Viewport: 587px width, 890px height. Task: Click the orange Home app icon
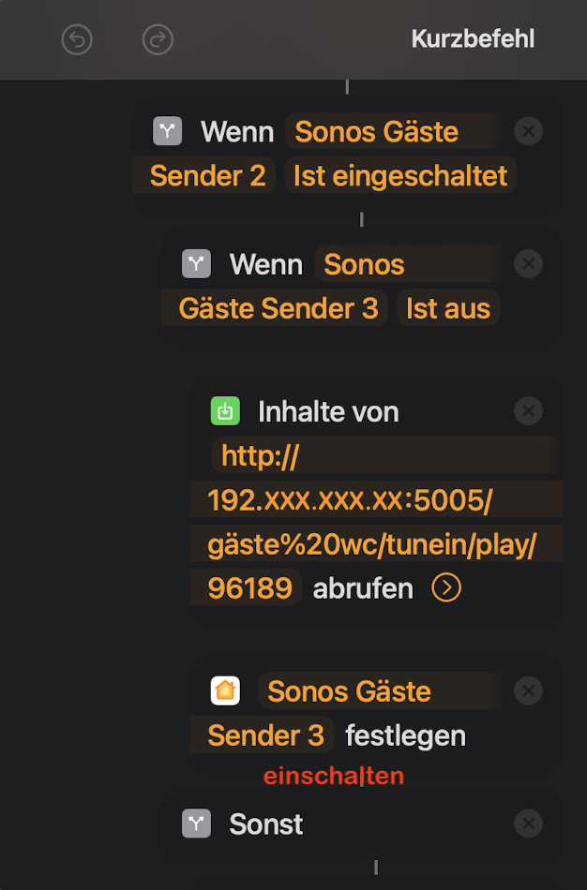225,691
